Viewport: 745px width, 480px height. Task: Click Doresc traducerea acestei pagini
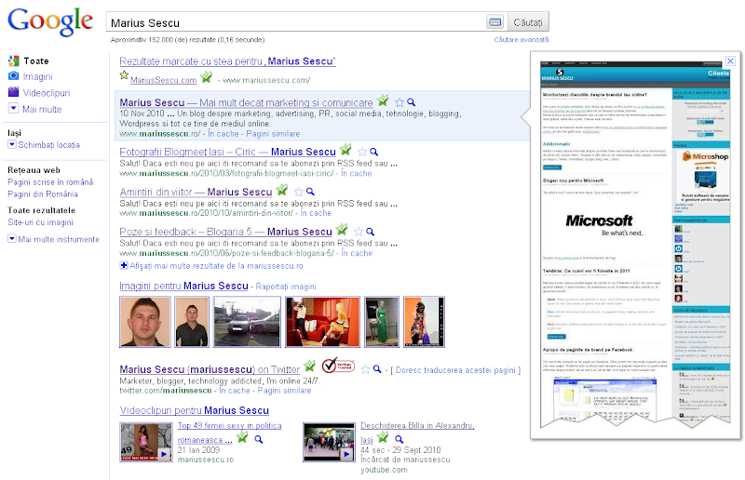[x=455, y=370]
